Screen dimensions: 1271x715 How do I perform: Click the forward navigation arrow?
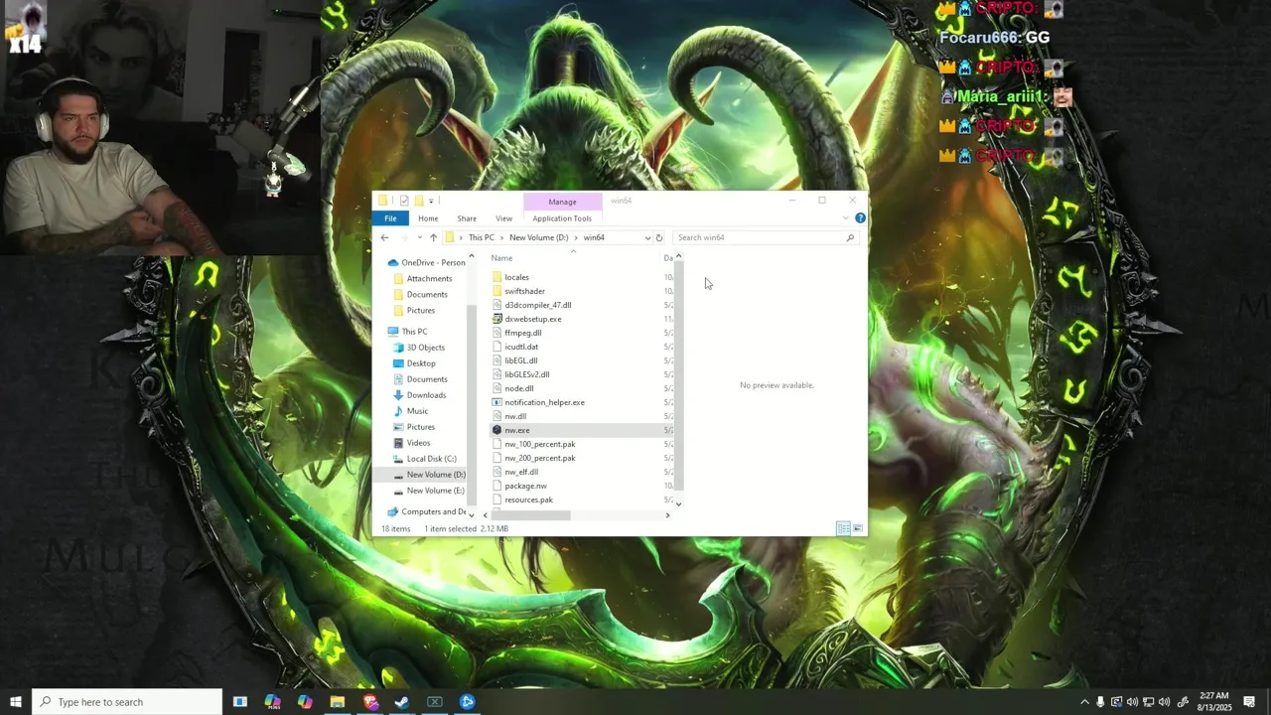pos(404,237)
